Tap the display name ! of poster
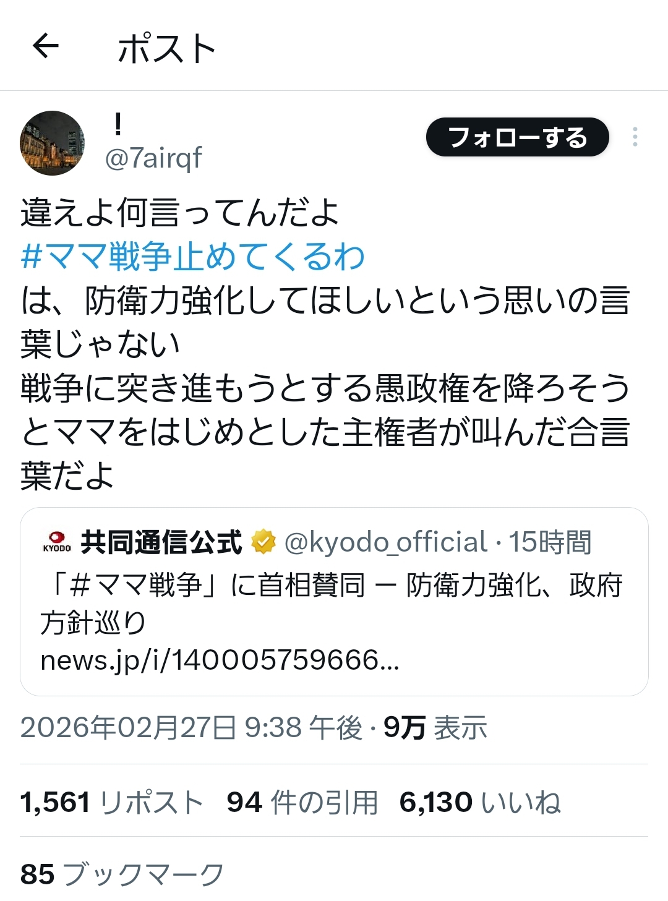668x901 pixels. pos(118,126)
